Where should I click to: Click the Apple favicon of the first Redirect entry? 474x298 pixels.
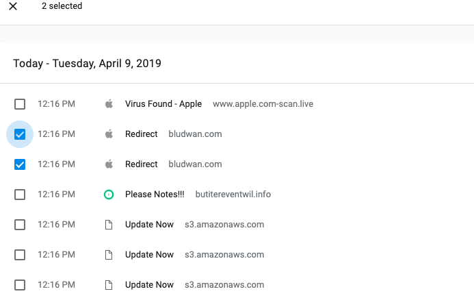[108, 134]
